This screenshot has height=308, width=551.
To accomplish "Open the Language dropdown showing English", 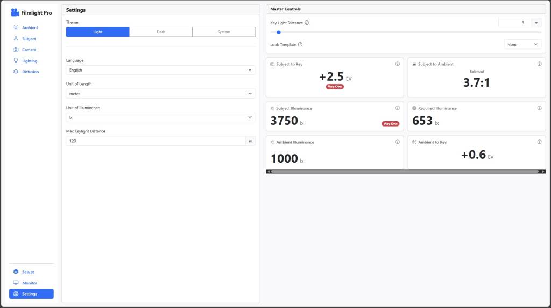I will 160,70.
